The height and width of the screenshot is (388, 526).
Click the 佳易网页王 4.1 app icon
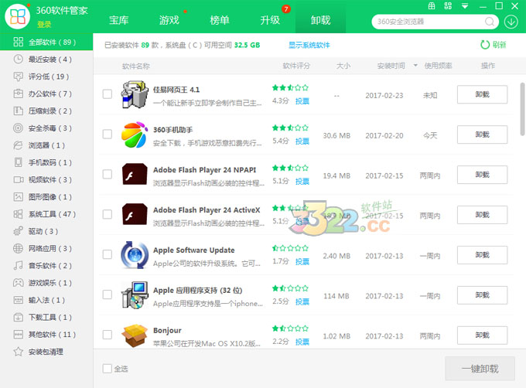tap(135, 94)
